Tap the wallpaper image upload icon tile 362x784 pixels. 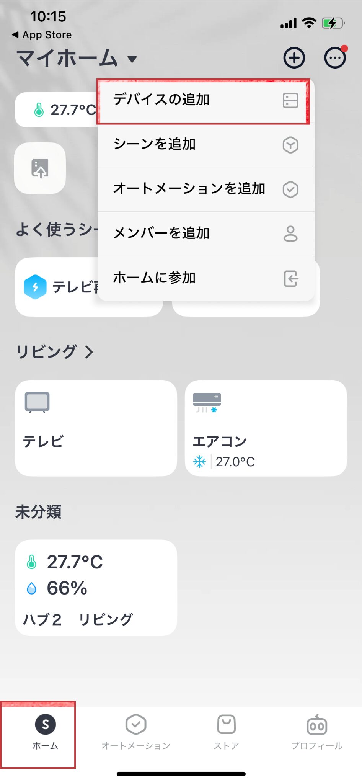40,168
